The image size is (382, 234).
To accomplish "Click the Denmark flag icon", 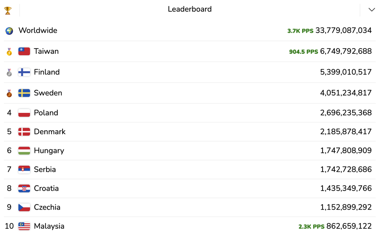I will [24, 132].
